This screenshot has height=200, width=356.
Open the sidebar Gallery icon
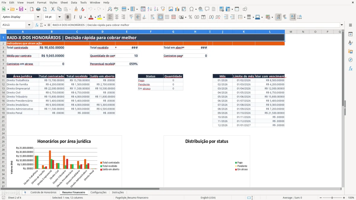350,51
